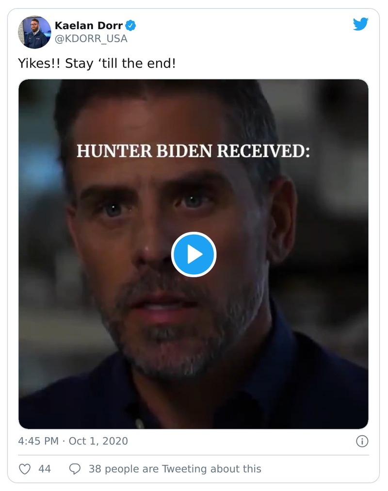Click the 44 likes count
Screen dimensions: 388x491
click(45, 469)
